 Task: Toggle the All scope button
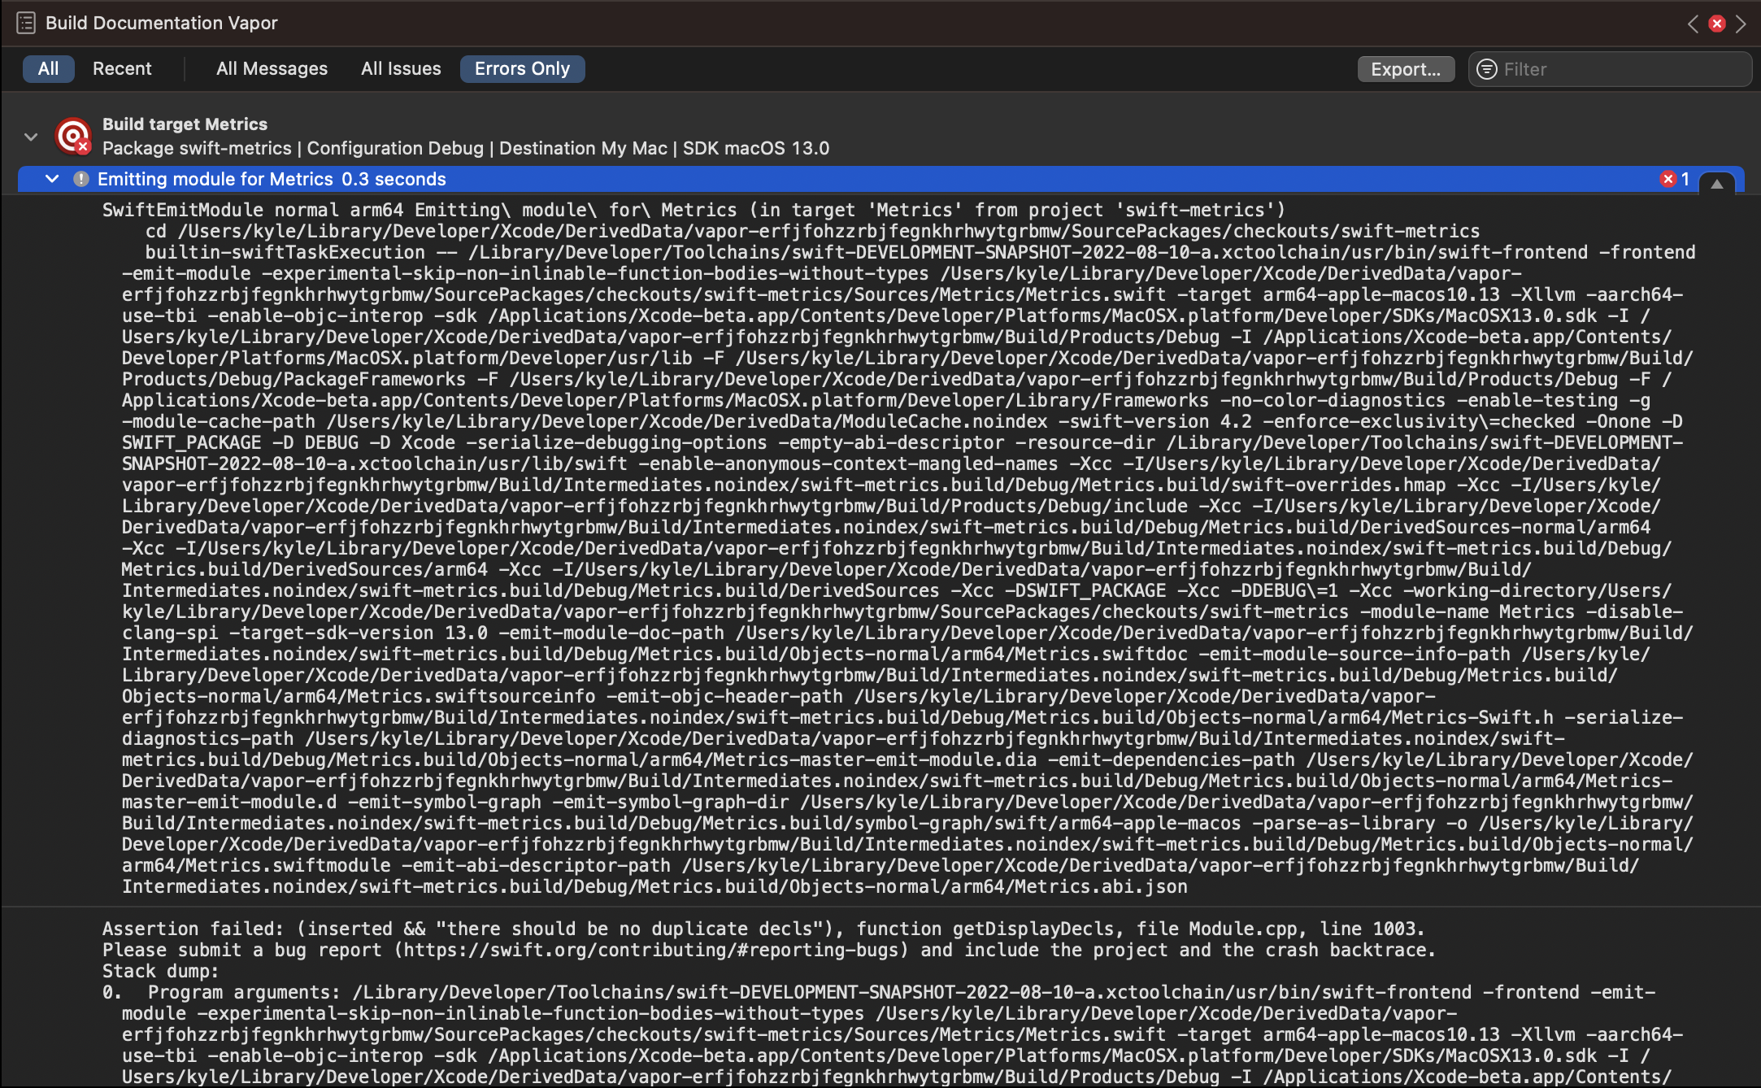point(48,68)
